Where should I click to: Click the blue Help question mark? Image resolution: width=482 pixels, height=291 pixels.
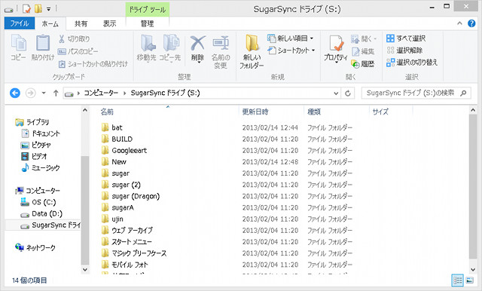[x=471, y=23]
